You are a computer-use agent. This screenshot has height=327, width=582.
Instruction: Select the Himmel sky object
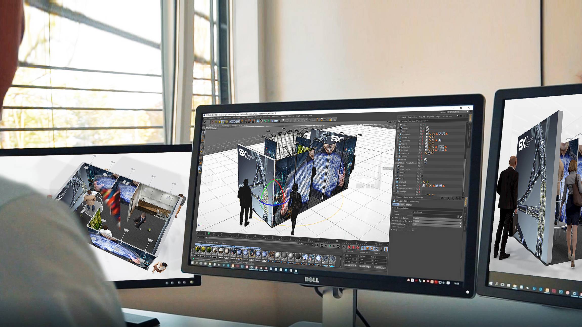coord(403,160)
